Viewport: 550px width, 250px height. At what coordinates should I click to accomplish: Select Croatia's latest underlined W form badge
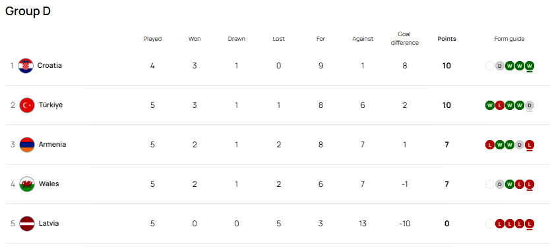[x=530, y=66]
